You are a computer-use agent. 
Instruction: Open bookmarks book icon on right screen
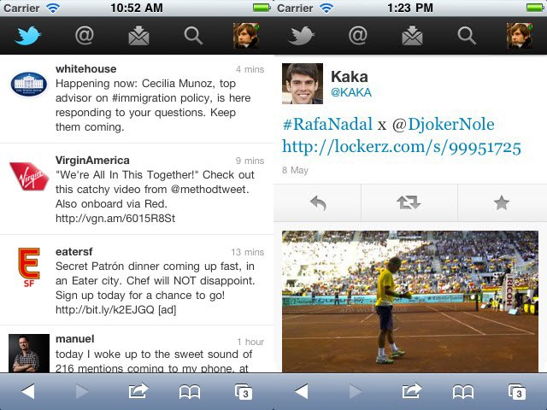[463, 392]
